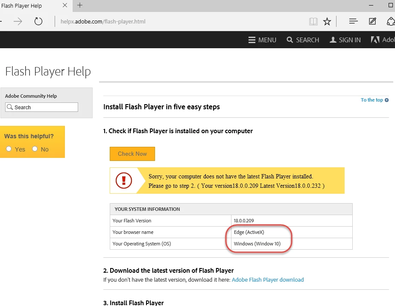
Task: Open Adobe Flash Player download link
Action: [267, 280]
